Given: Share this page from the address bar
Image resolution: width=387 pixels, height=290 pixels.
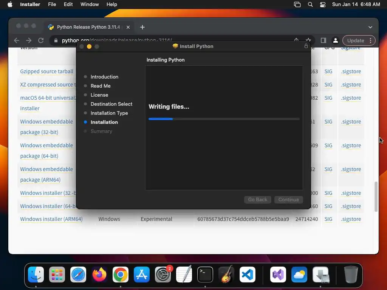Looking at the screenshot, I should [x=296, y=40].
